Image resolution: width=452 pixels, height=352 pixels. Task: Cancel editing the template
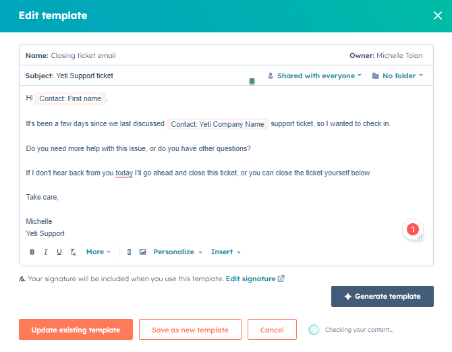(x=272, y=330)
